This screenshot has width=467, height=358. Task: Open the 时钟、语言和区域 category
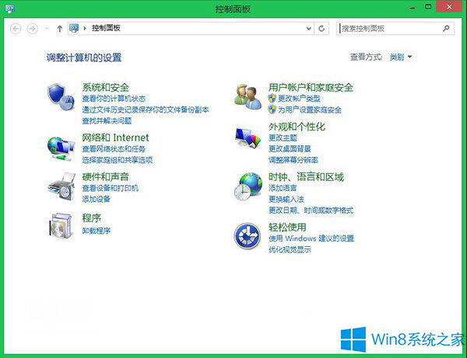[306, 177]
